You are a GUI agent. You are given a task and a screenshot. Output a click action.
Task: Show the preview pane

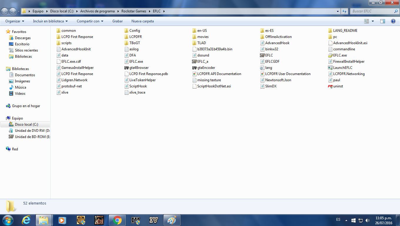(383, 21)
